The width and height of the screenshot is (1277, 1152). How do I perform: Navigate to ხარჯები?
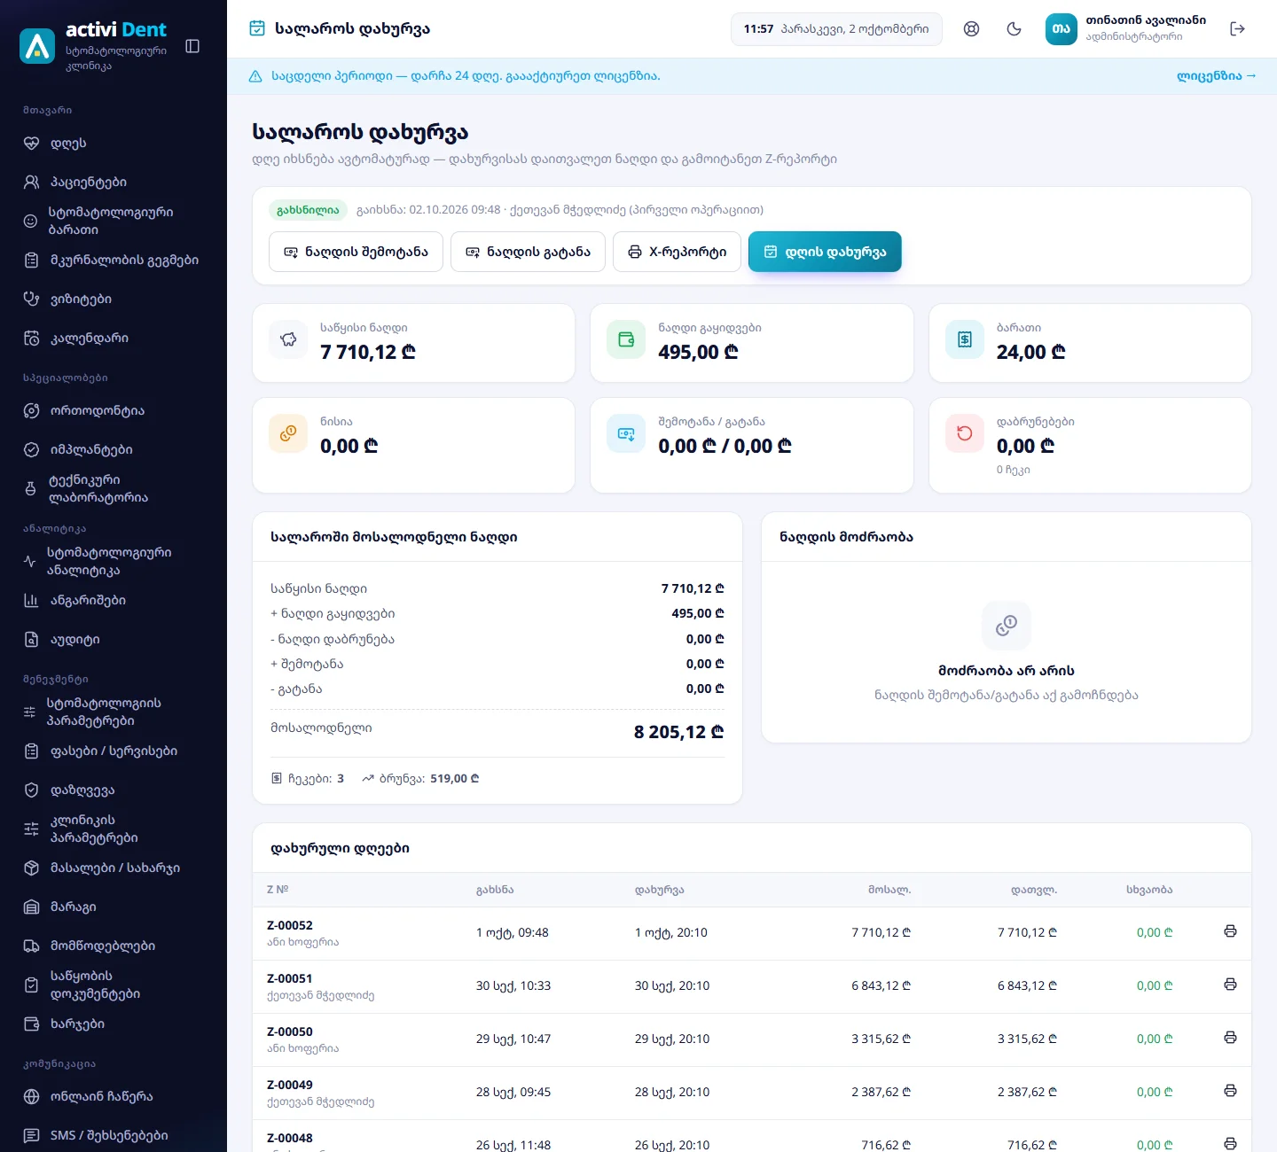point(114,1024)
